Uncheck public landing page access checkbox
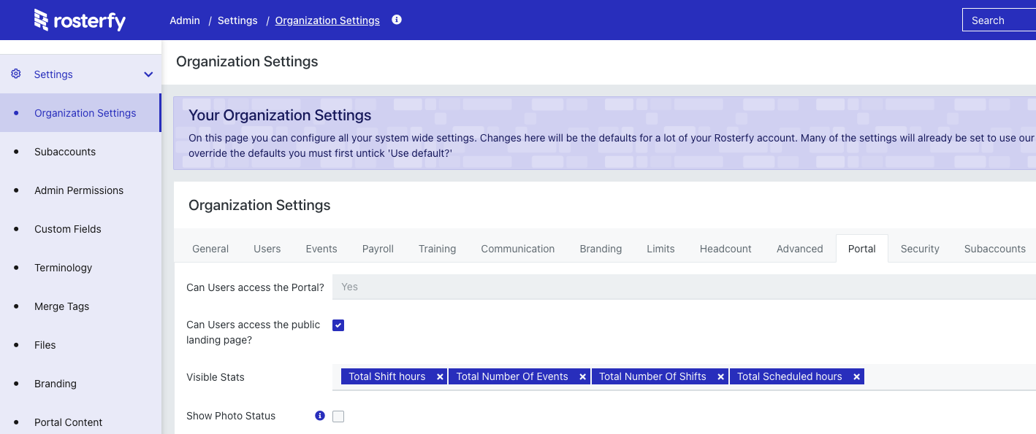Image resolution: width=1036 pixels, height=434 pixels. pos(338,325)
